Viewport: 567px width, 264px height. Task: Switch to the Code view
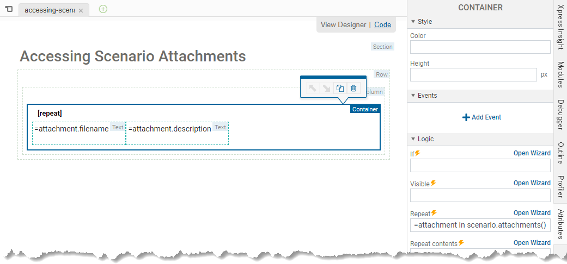[382, 24]
